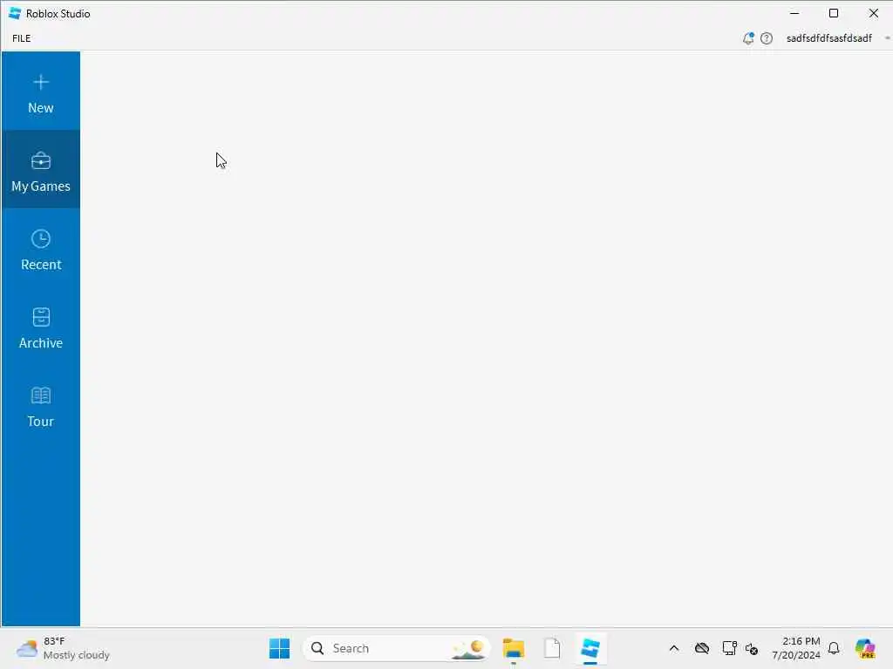This screenshot has height=669, width=893.
Task: Click the display cast tray icon
Action: pos(729,648)
